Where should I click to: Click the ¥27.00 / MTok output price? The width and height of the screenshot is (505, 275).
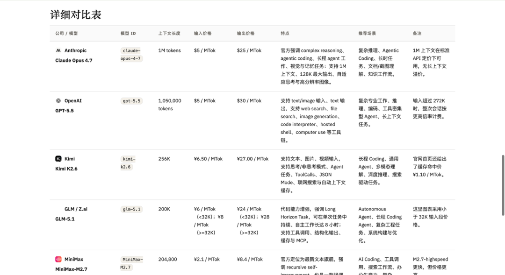coord(253,159)
